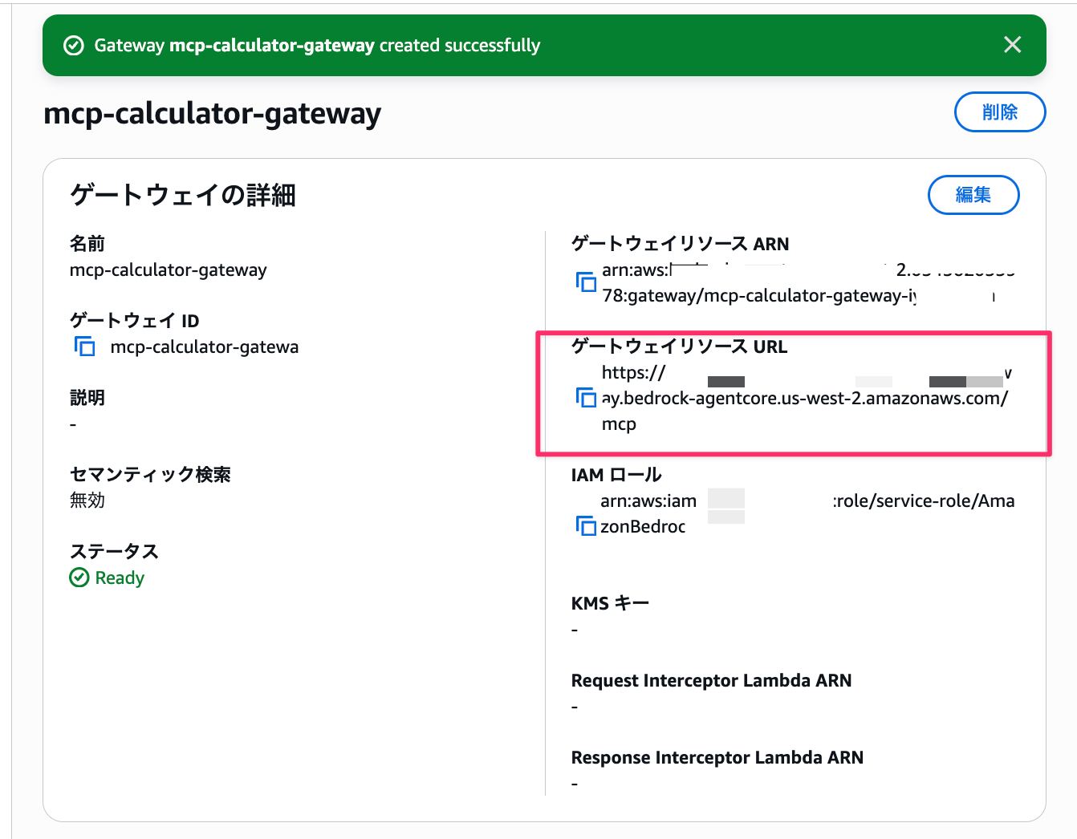
Task: Copy the gateway resource ARN
Action: tap(586, 282)
